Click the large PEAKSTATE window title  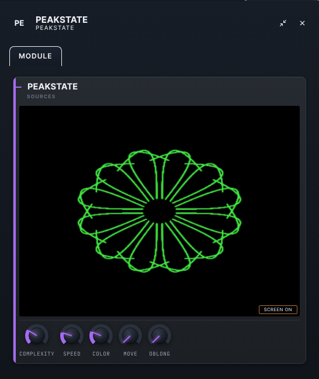[61, 20]
